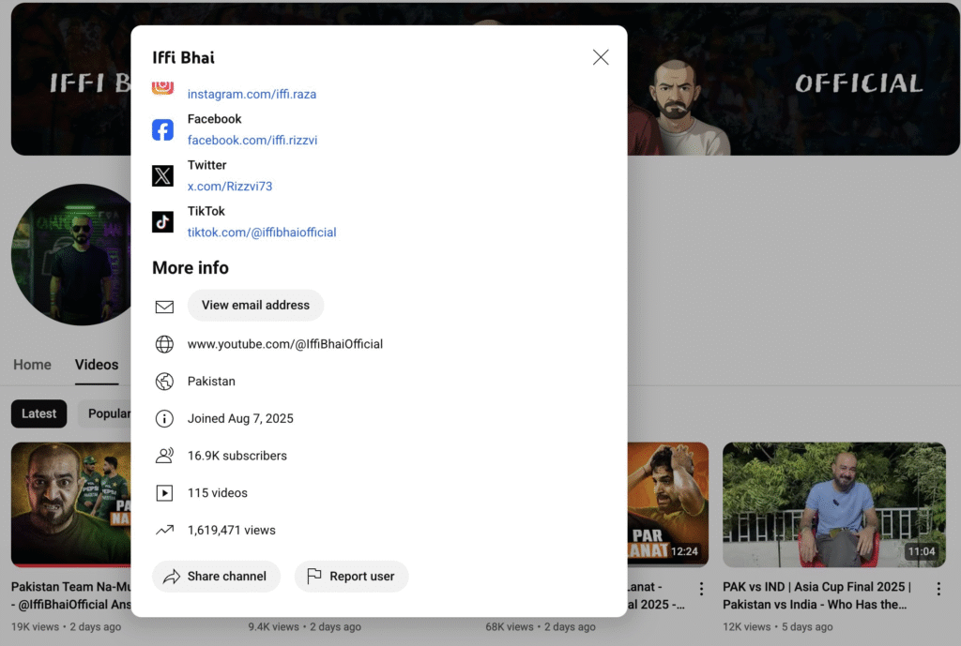Viewport: 961px width, 646px height.
Task: Click the TikTok logo icon
Action: coord(163,221)
